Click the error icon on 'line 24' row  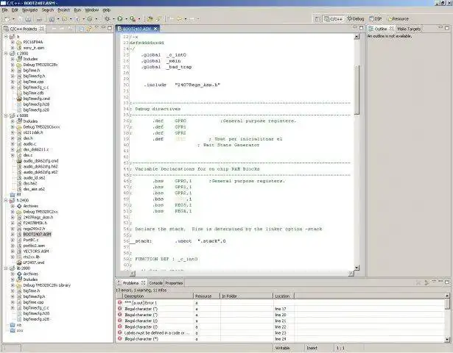(119, 339)
